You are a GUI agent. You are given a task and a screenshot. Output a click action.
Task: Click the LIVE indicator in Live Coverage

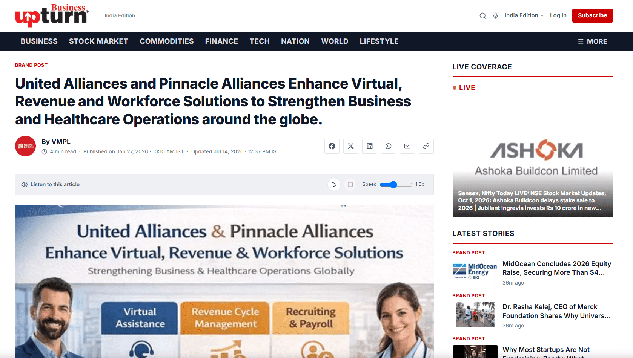pos(464,88)
